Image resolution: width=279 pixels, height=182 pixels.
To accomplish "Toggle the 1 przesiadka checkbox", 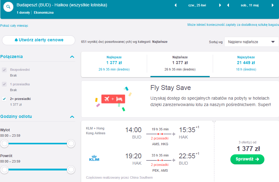I will click(x=4, y=84).
